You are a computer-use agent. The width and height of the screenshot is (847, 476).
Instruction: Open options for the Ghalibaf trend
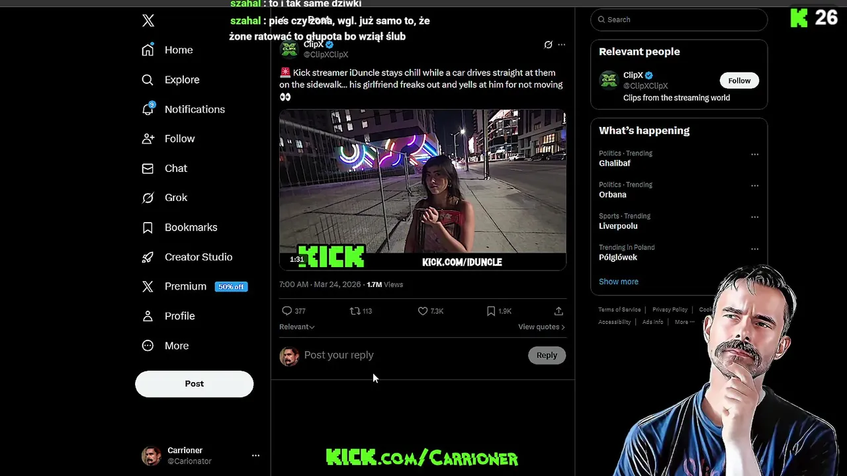tap(754, 154)
